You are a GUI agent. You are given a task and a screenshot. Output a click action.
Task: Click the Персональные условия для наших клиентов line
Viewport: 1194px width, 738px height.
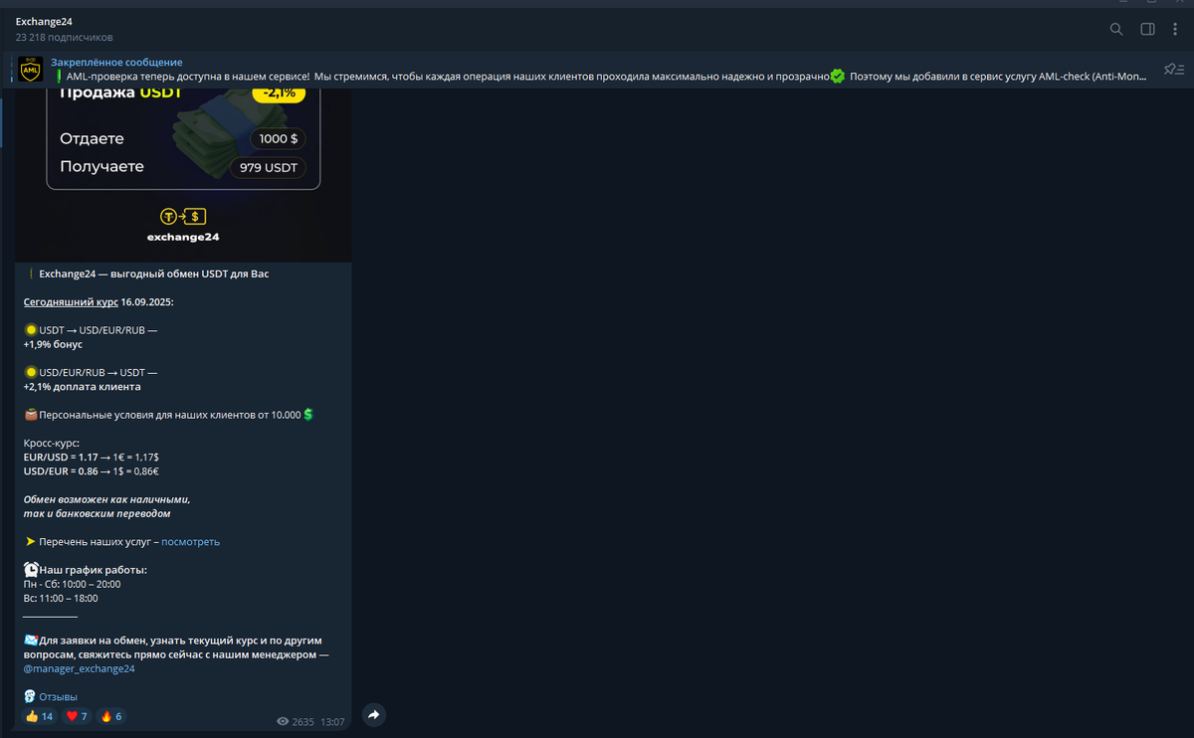tap(169, 415)
